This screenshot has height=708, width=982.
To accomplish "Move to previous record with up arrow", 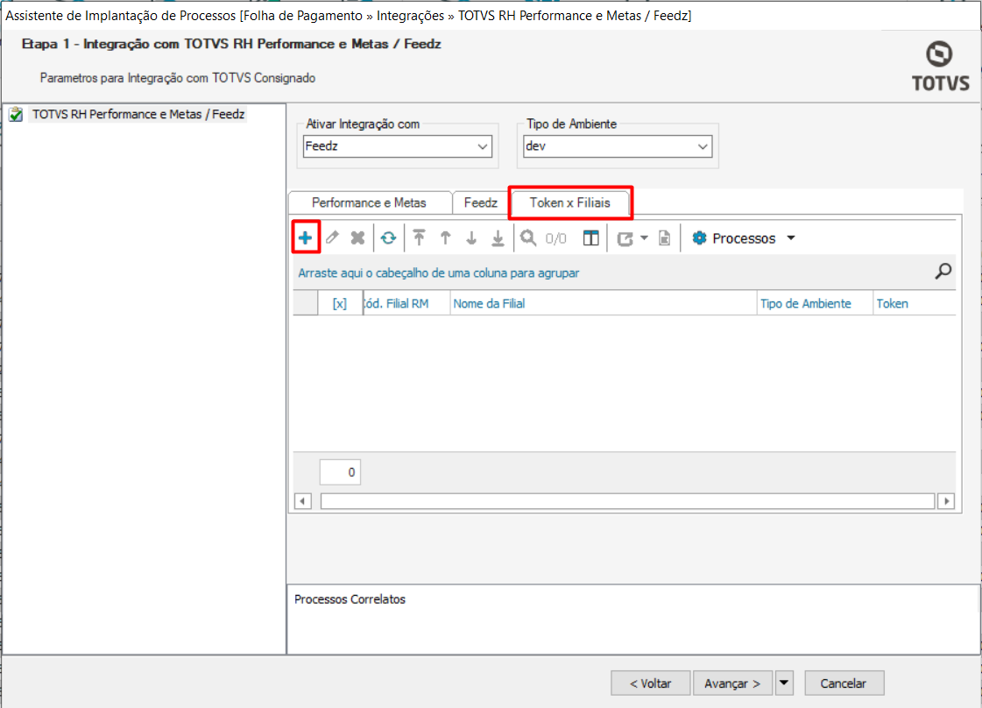I will click(x=445, y=237).
